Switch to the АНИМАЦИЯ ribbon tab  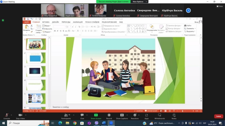coord(78,22)
